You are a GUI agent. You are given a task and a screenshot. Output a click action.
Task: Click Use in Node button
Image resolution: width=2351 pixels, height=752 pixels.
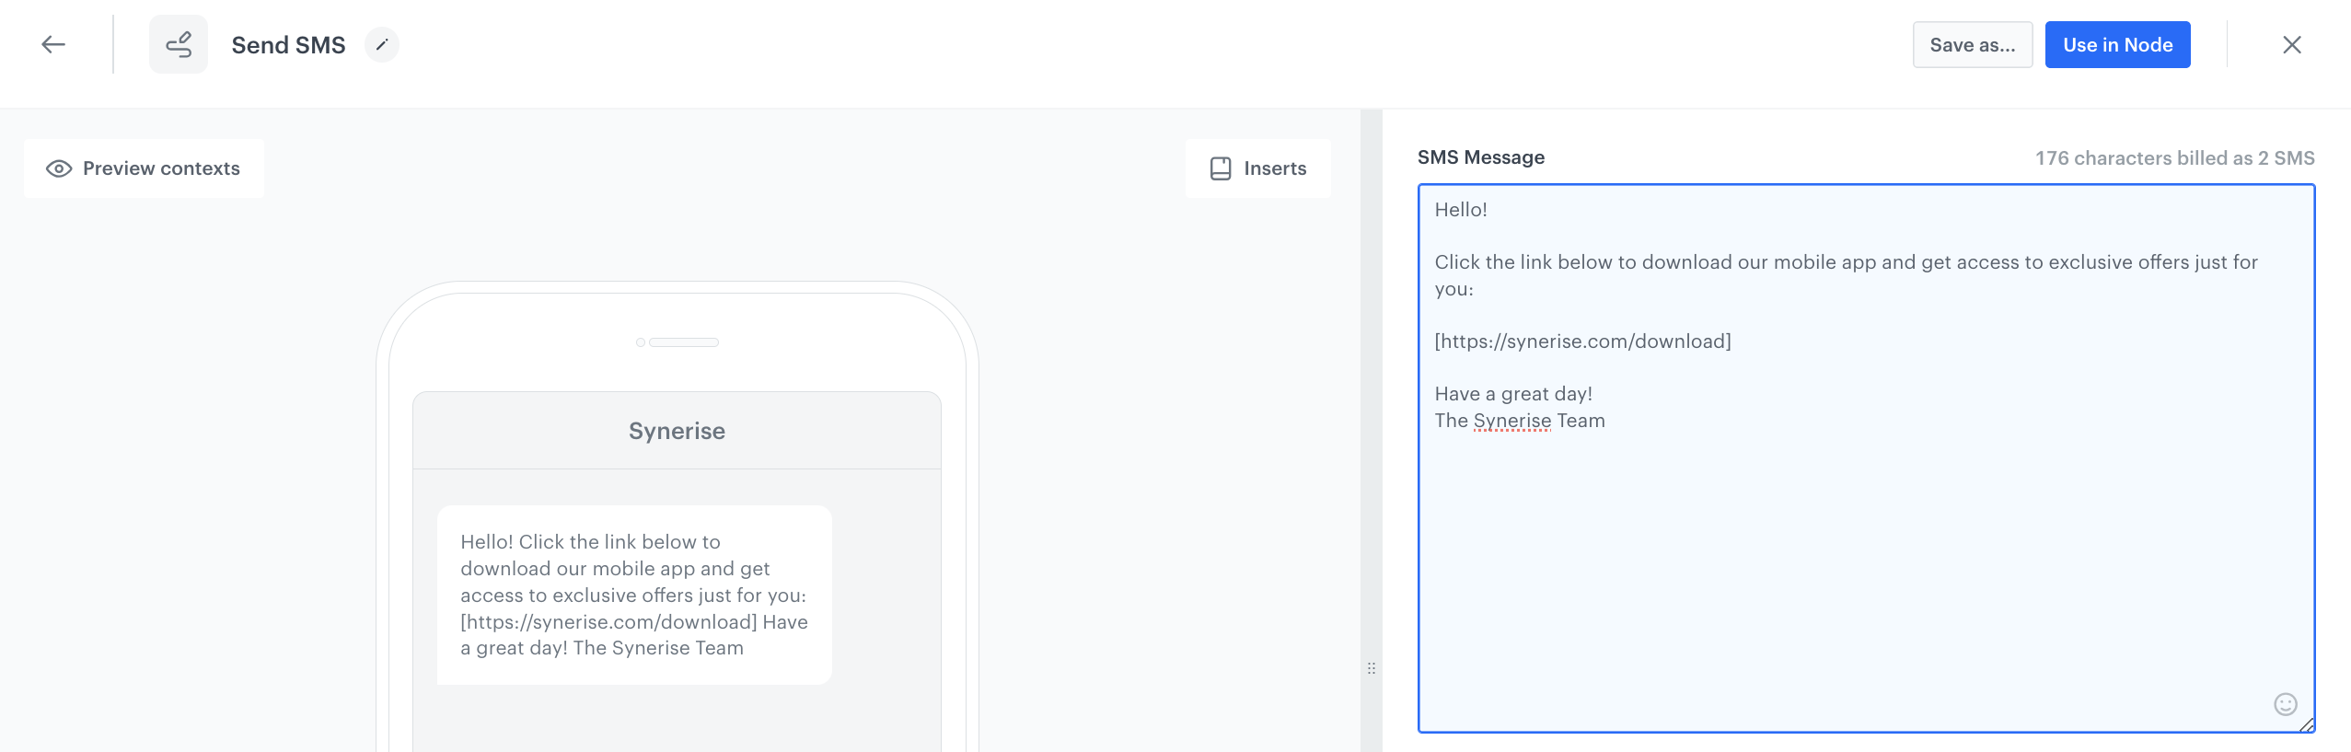pos(2117,44)
